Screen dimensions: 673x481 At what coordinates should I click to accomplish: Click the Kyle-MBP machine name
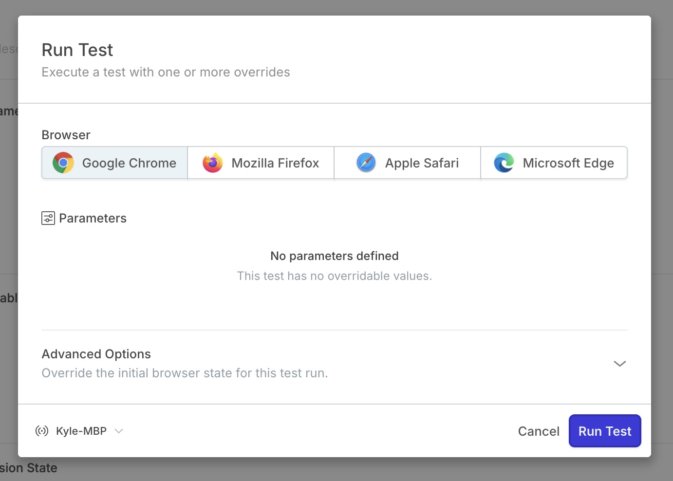pos(81,431)
